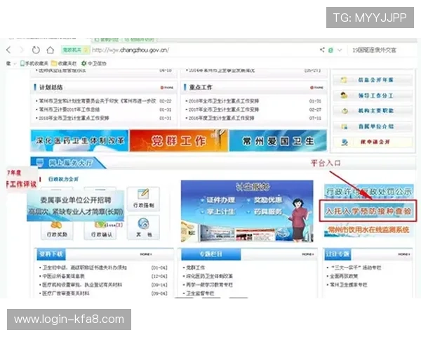Expand the bookmarks bar dropdown on the left
Viewport: 421px width, 337px height.
pyautogui.click(x=15, y=64)
